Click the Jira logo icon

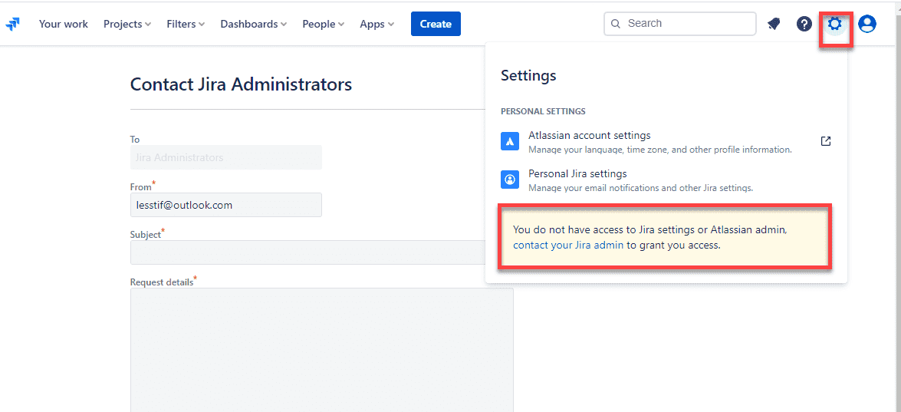coord(13,25)
